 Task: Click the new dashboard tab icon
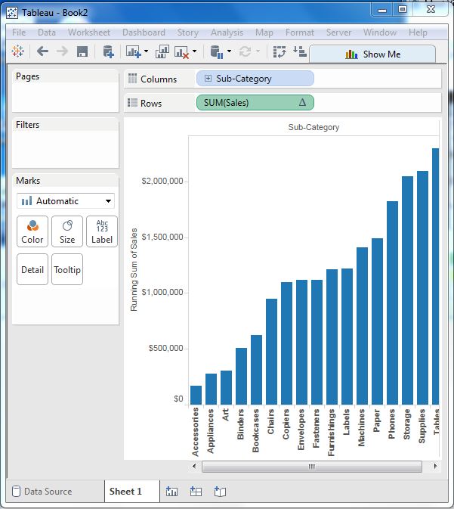(x=196, y=492)
